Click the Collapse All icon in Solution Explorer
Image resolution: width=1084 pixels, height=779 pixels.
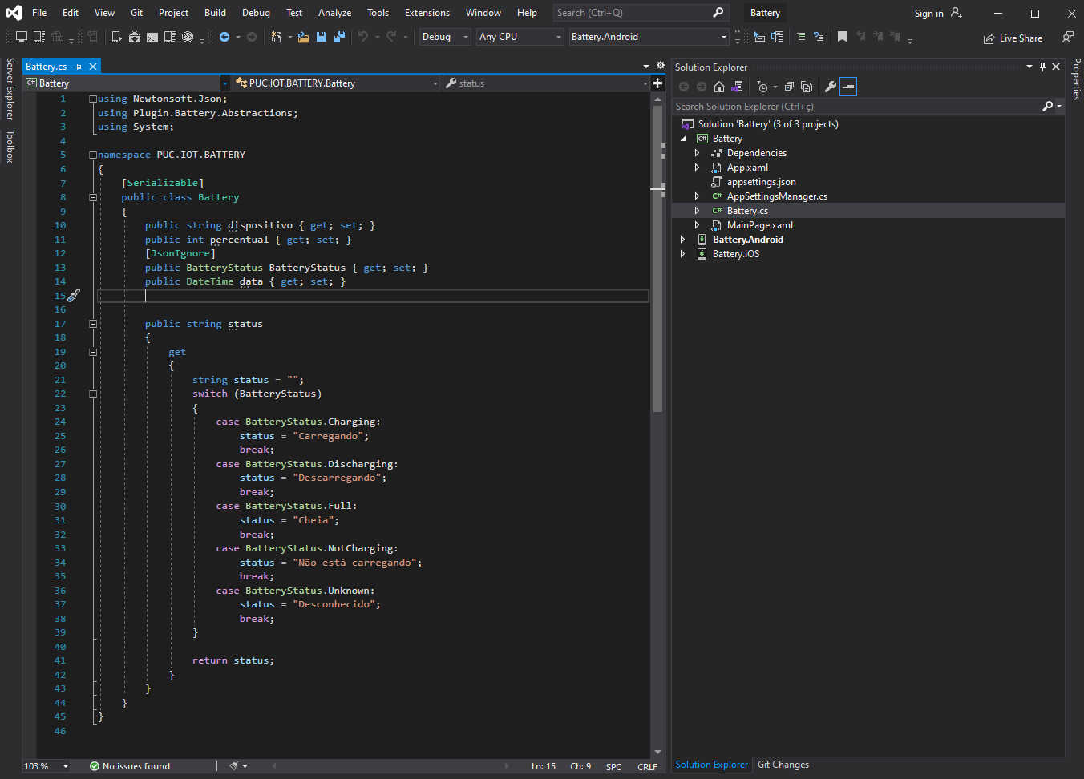[x=789, y=87]
